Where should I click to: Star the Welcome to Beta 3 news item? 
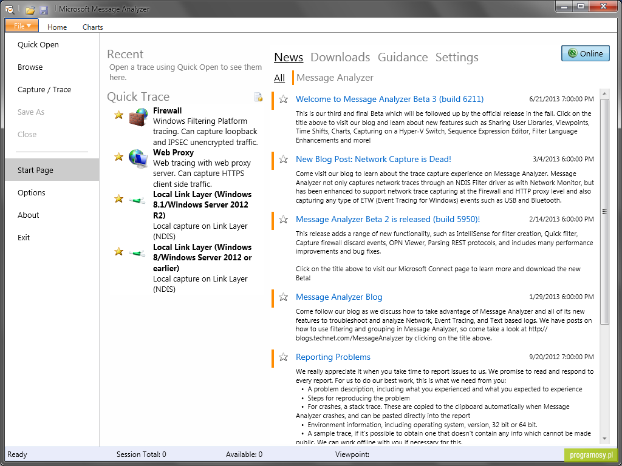click(x=283, y=99)
